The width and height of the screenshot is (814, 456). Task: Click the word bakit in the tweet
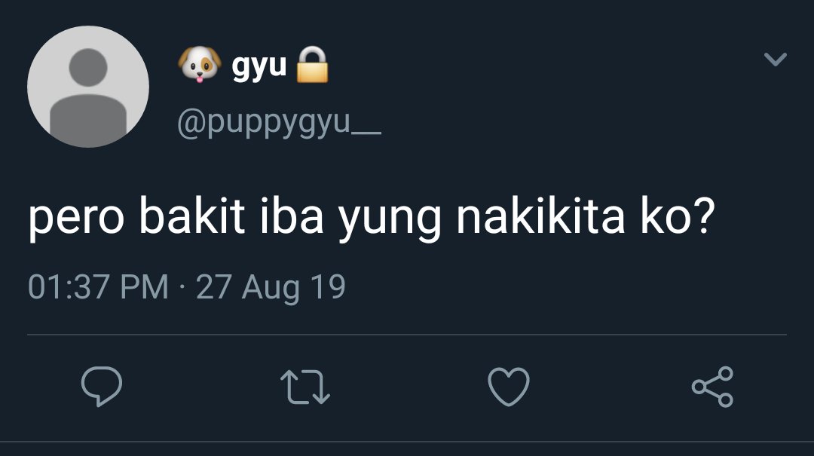(191, 215)
